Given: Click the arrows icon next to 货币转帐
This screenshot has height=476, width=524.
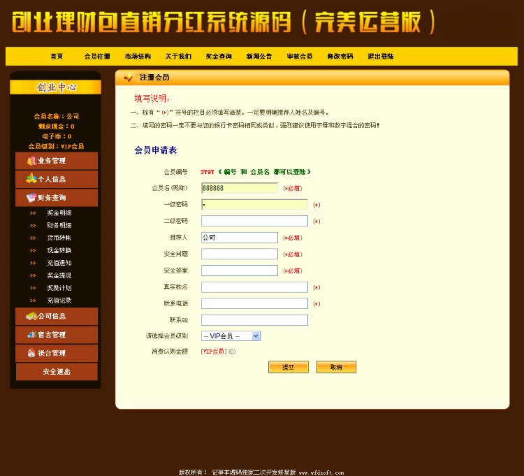Looking at the screenshot, I should tap(33, 238).
